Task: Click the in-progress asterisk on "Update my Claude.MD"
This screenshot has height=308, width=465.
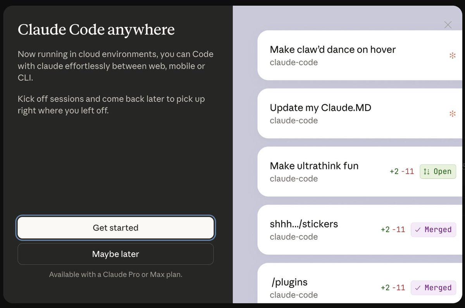Action: pyautogui.click(x=453, y=114)
